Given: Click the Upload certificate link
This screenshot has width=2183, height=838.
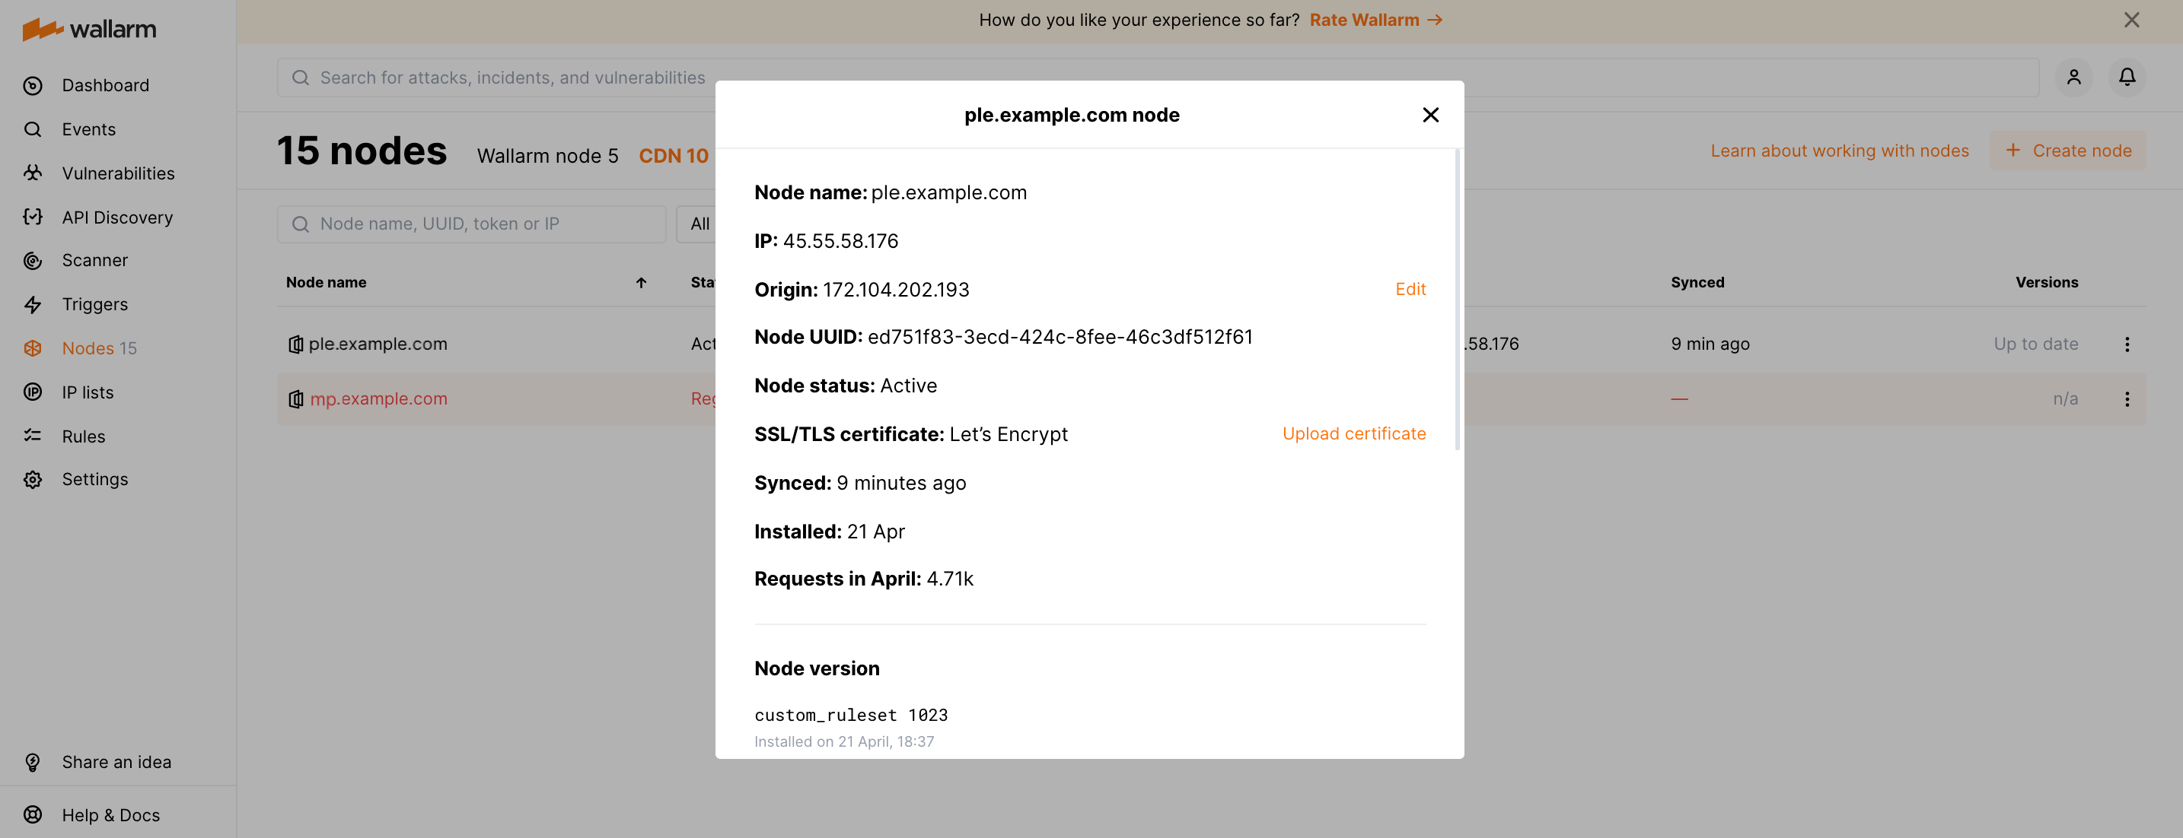Looking at the screenshot, I should (x=1353, y=433).
